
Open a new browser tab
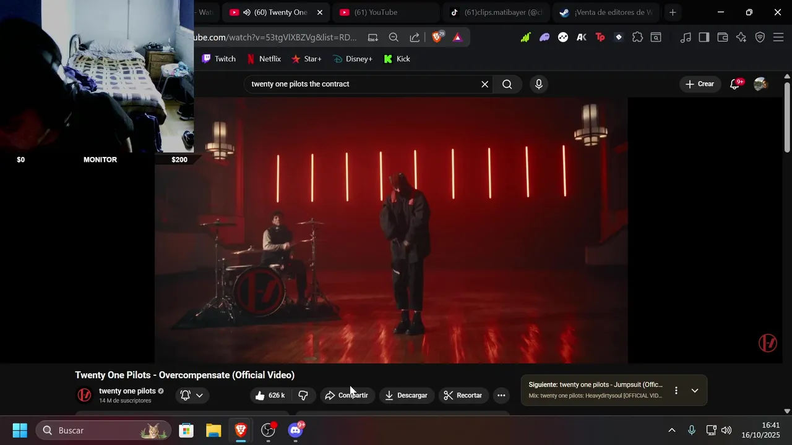[x=673, y=12]
